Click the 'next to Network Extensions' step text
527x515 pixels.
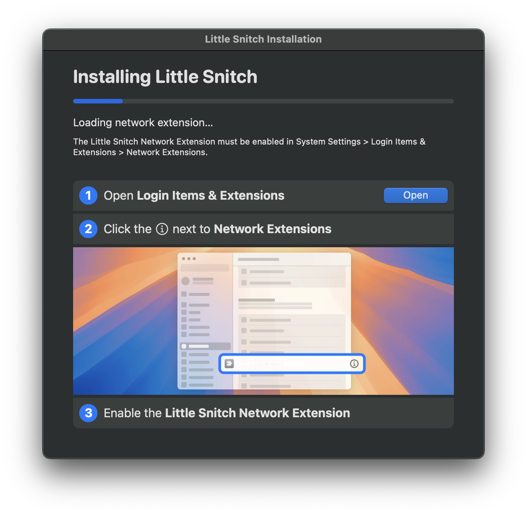pos(252,229)
